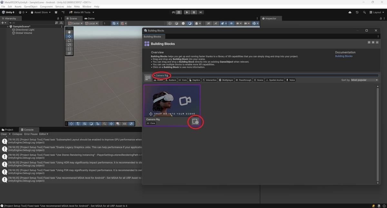The width and height of the screenshot is (387, 208).
Task: Select the Rotate tool in Scene toolbar
Action: point(69,41)
